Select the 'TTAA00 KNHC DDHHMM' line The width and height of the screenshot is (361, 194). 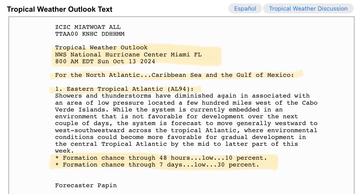(x=90, y=34)
